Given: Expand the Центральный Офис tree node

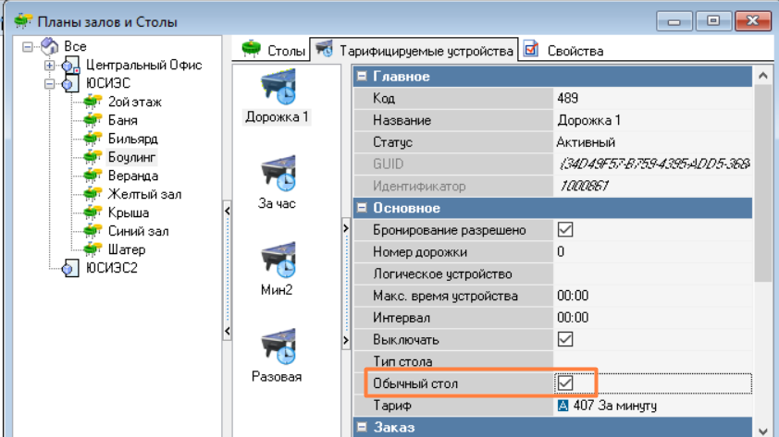Looking at the screenshot, I should point(50,66).
